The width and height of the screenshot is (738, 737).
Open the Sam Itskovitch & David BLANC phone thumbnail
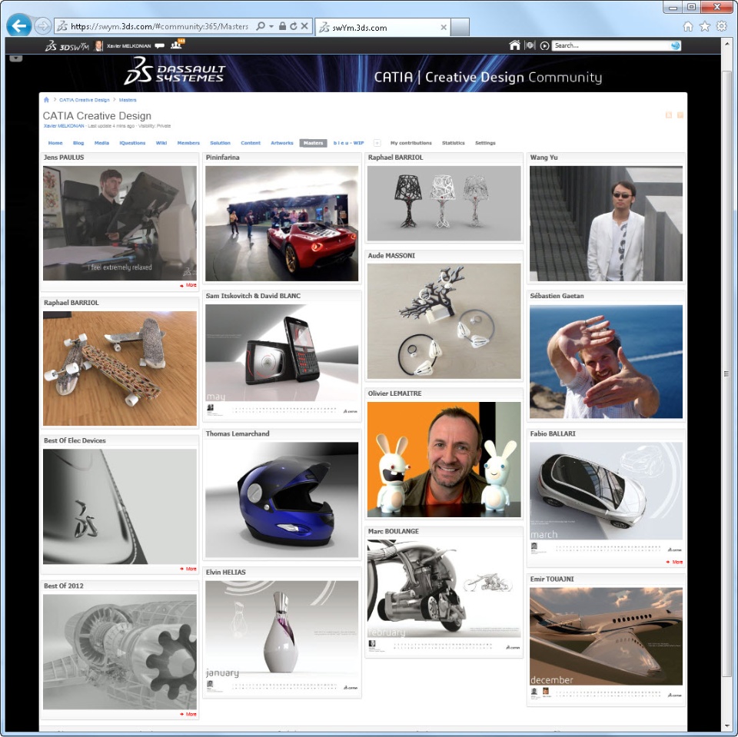pos(281,360)
